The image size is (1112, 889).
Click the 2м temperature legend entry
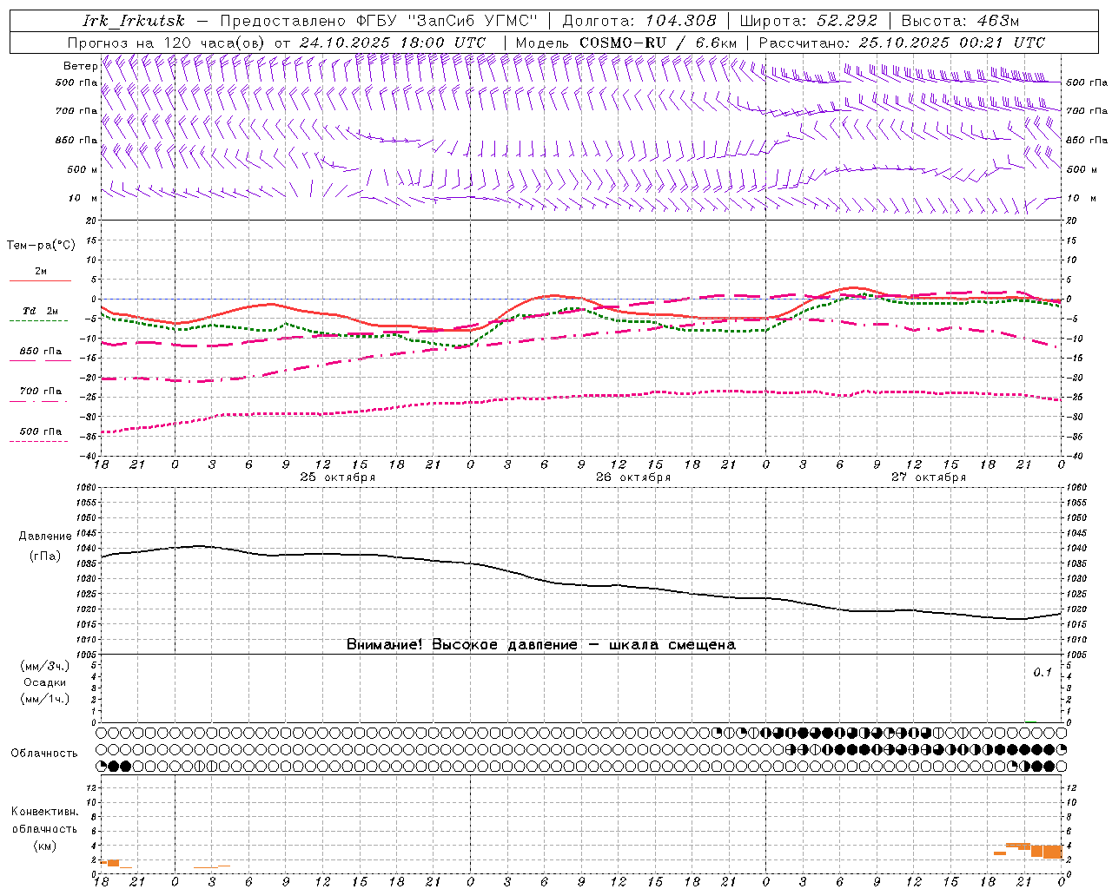[x=41, y=272]
